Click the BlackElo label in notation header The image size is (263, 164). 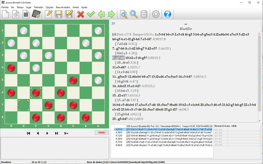tap(186, 29)
